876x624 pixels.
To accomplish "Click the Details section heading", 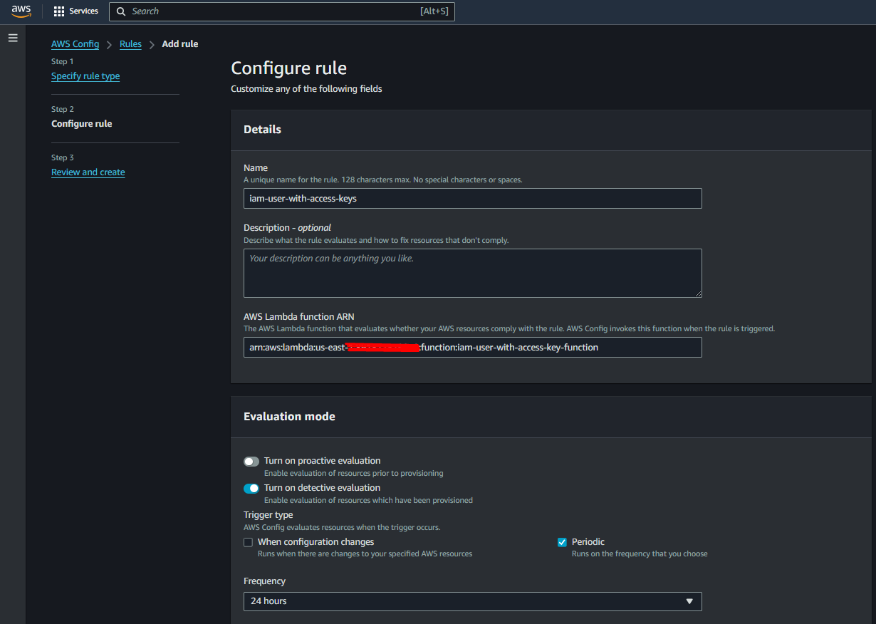I will (262, 130).
